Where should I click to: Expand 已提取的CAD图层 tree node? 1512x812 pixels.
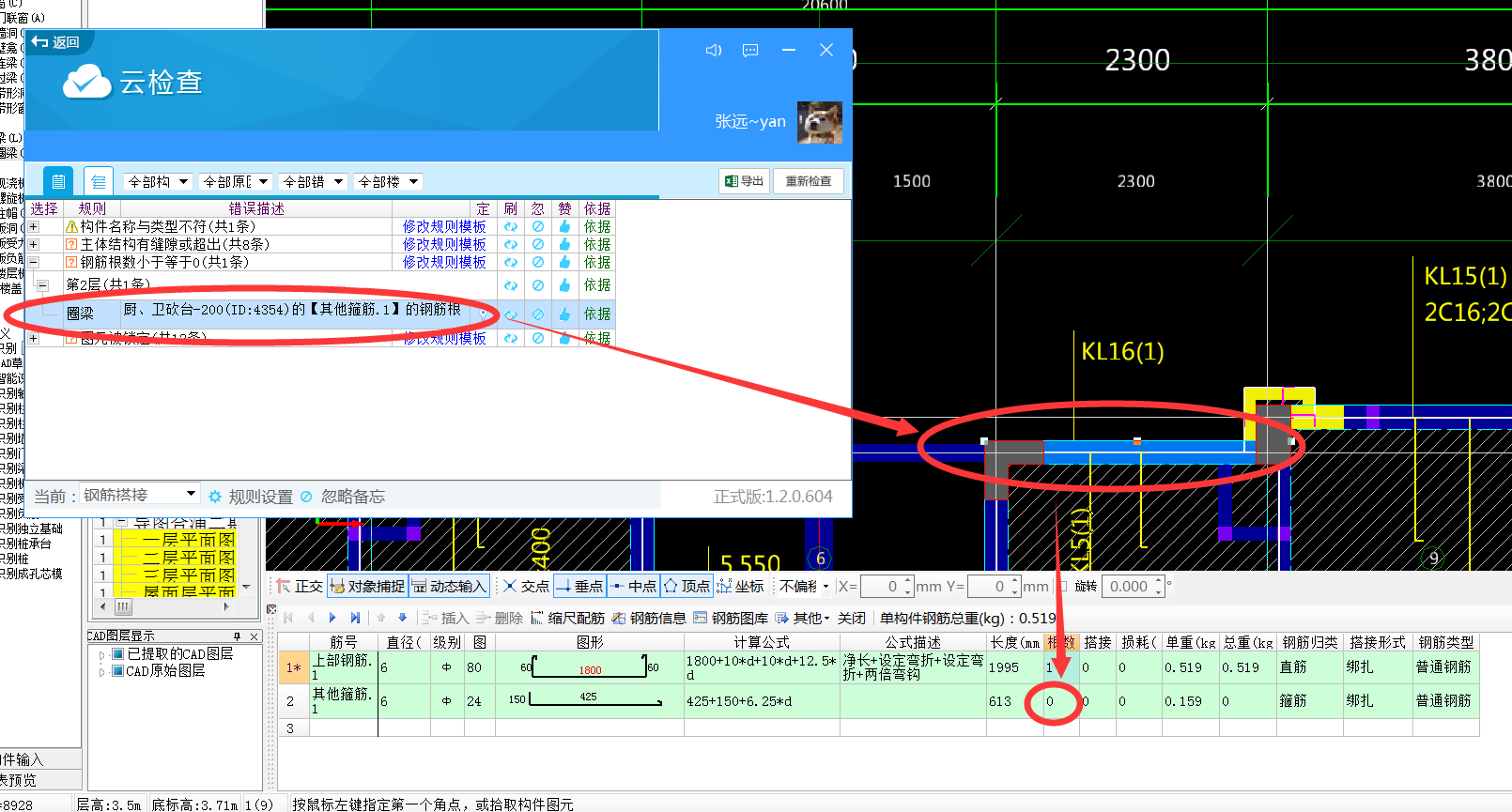tap(102, 654)
